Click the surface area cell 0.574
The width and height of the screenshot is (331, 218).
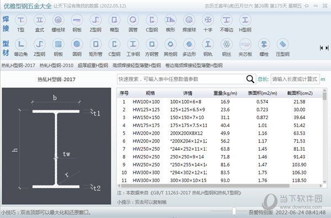[x=262, y=102]
